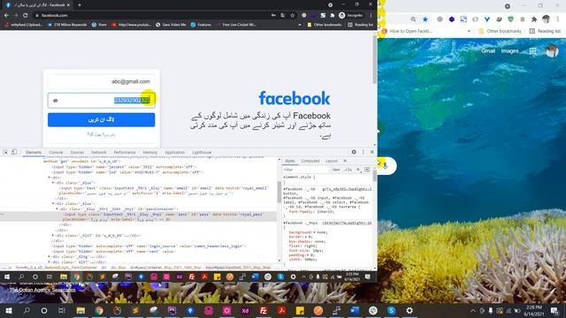The image size is (566, 318).
Task: Click the Facebook password input field
Action: pos(102,101)
